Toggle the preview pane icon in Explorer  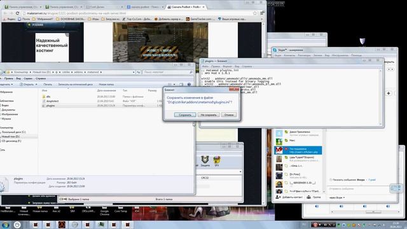tap(181, 85)
